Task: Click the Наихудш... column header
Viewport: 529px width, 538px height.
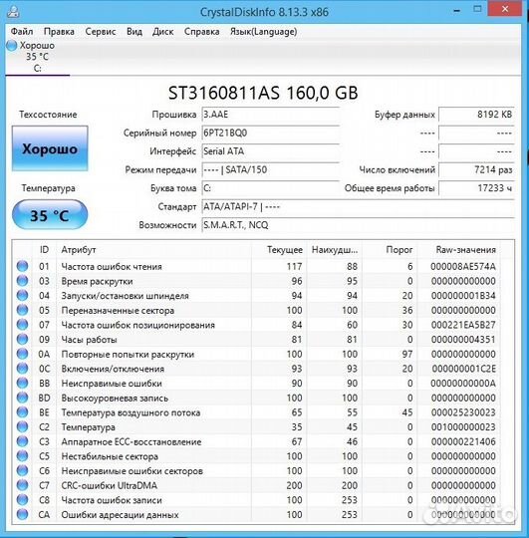Action: pyautogui.click(x=335, y=249)
